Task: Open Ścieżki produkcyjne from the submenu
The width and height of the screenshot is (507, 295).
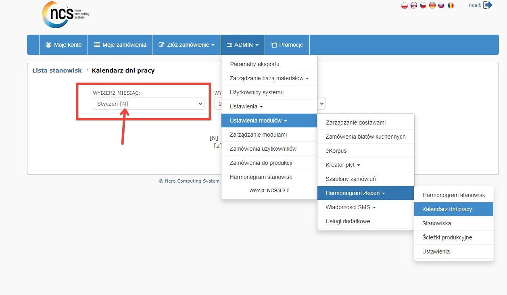Action: point(447,237)
